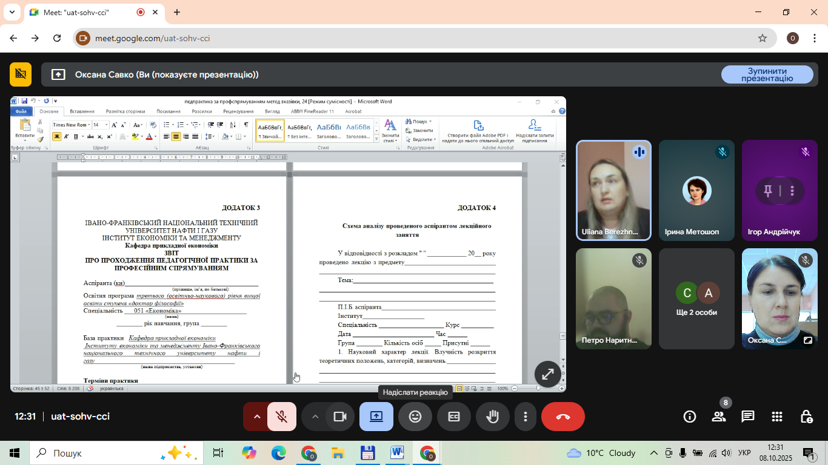Screen dimensions: 828x465
Task: Expand audio settings arrow beside microphone
Action: click(256, 417)
